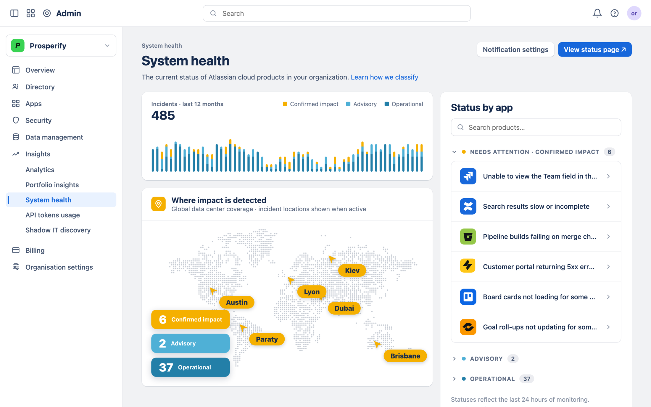Click the 6 Confirmed impact summary card
Viewport: 651px width, 407px height.
pyautogui.click(x=190, y=319)
